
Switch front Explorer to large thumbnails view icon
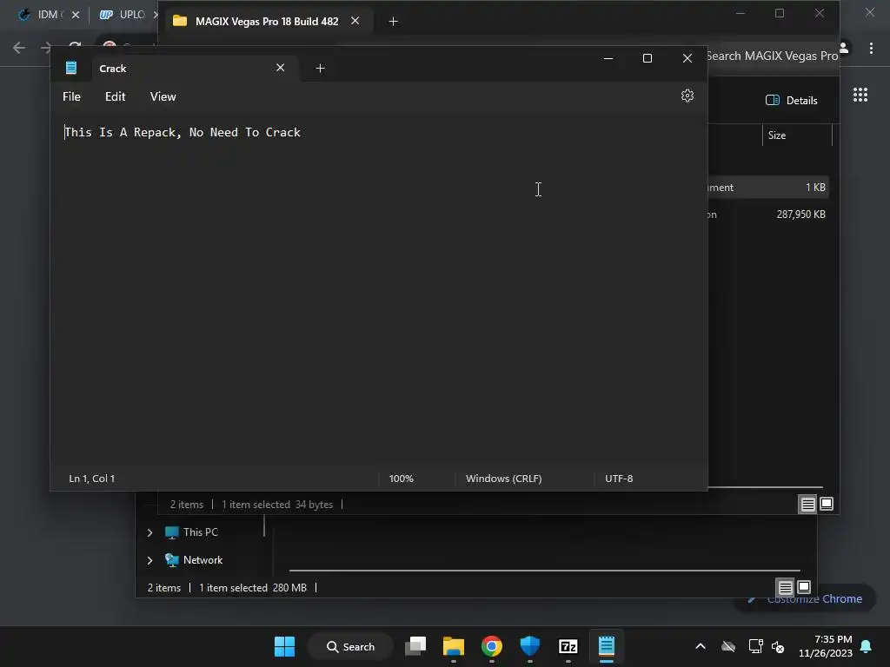[x=827, y=504]
